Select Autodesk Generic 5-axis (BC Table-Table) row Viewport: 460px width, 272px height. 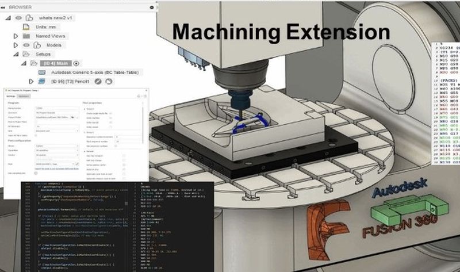tap(95, 72)
